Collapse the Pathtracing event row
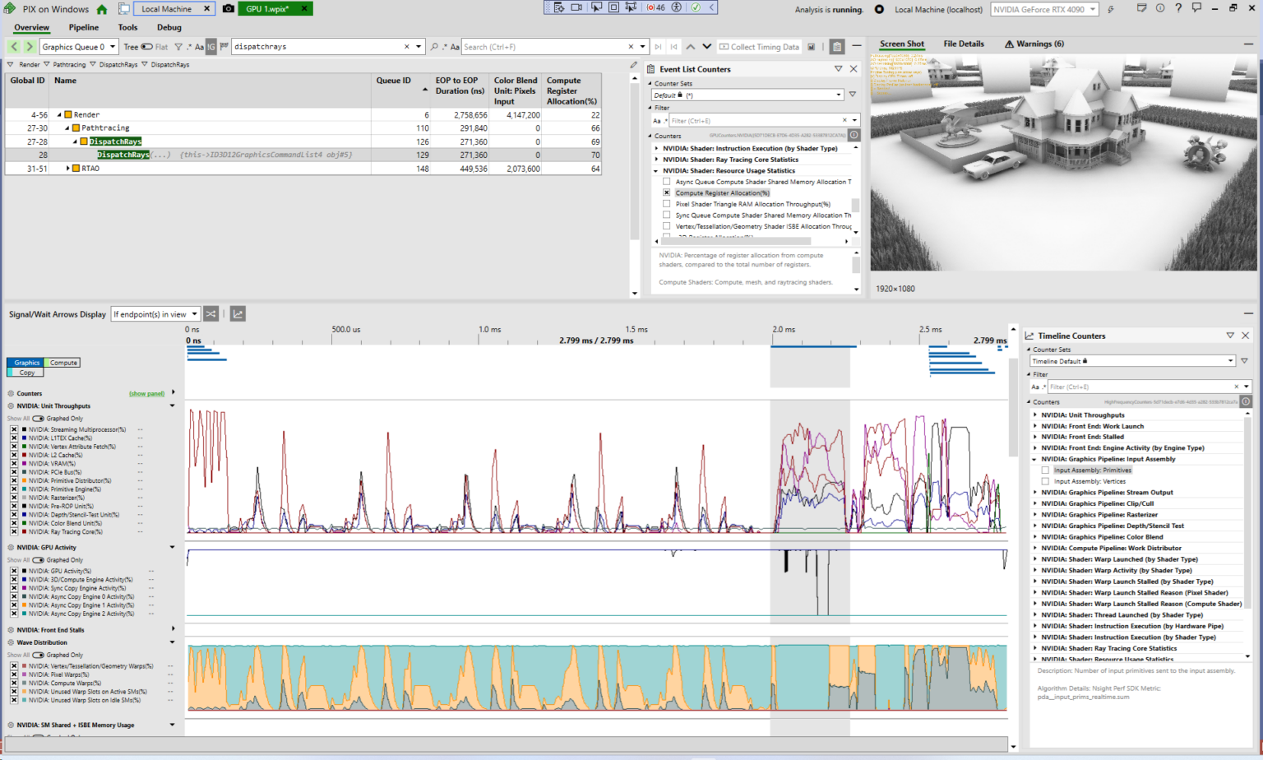1263x760 pixels. (68, 128)
